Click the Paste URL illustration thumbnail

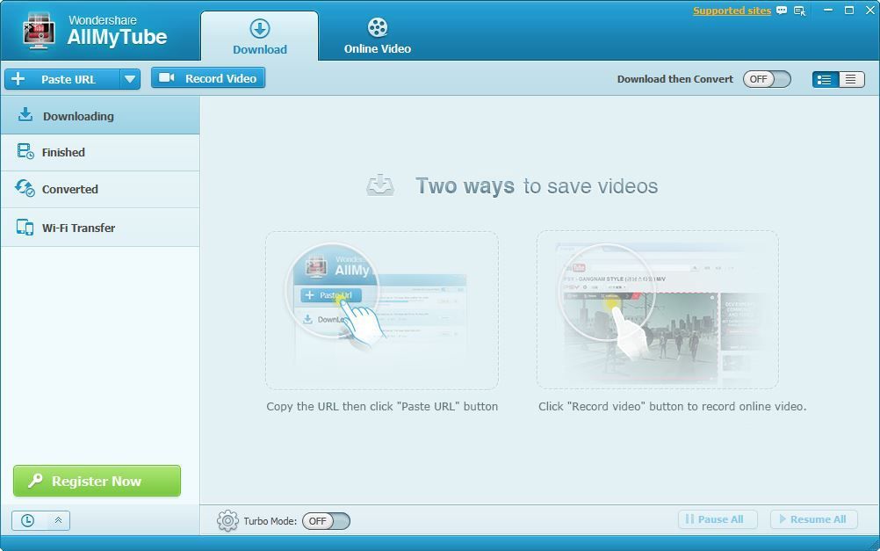point(382,310)
